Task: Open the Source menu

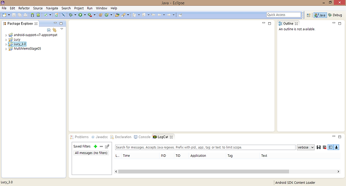Action: point(38,8)
